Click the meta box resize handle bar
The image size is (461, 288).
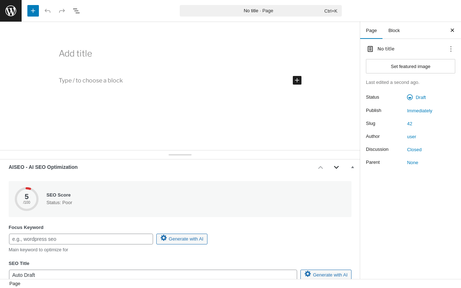click(x=180, y=155)
